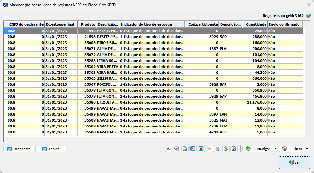This screenshot has height=173, width=314.
Task: Click the grid vertical scrollbar thumb
Action: pos(307,35)
